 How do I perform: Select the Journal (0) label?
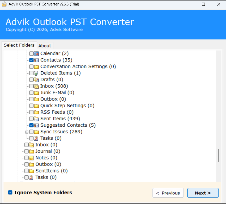[48, 151]
